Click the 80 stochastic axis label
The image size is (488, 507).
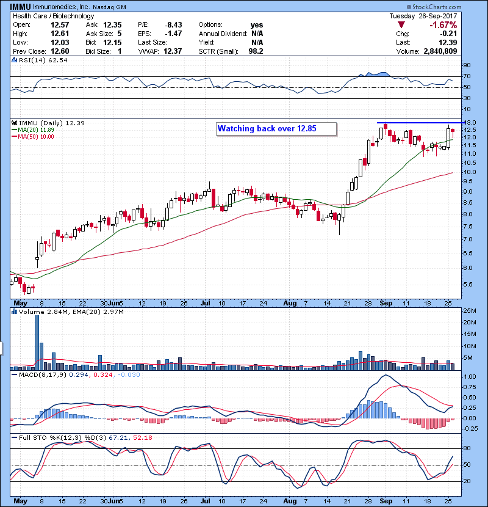pyautogui.click(x=467, y=448)
